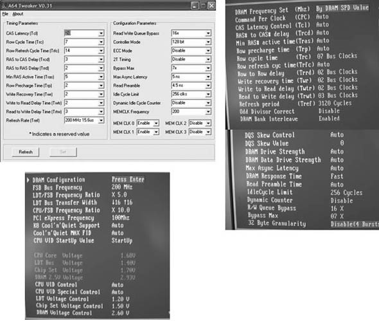Click the A64 Tweaker title bar icon
The height and width of the screenshot is (321, 379).
coord(4,6)
